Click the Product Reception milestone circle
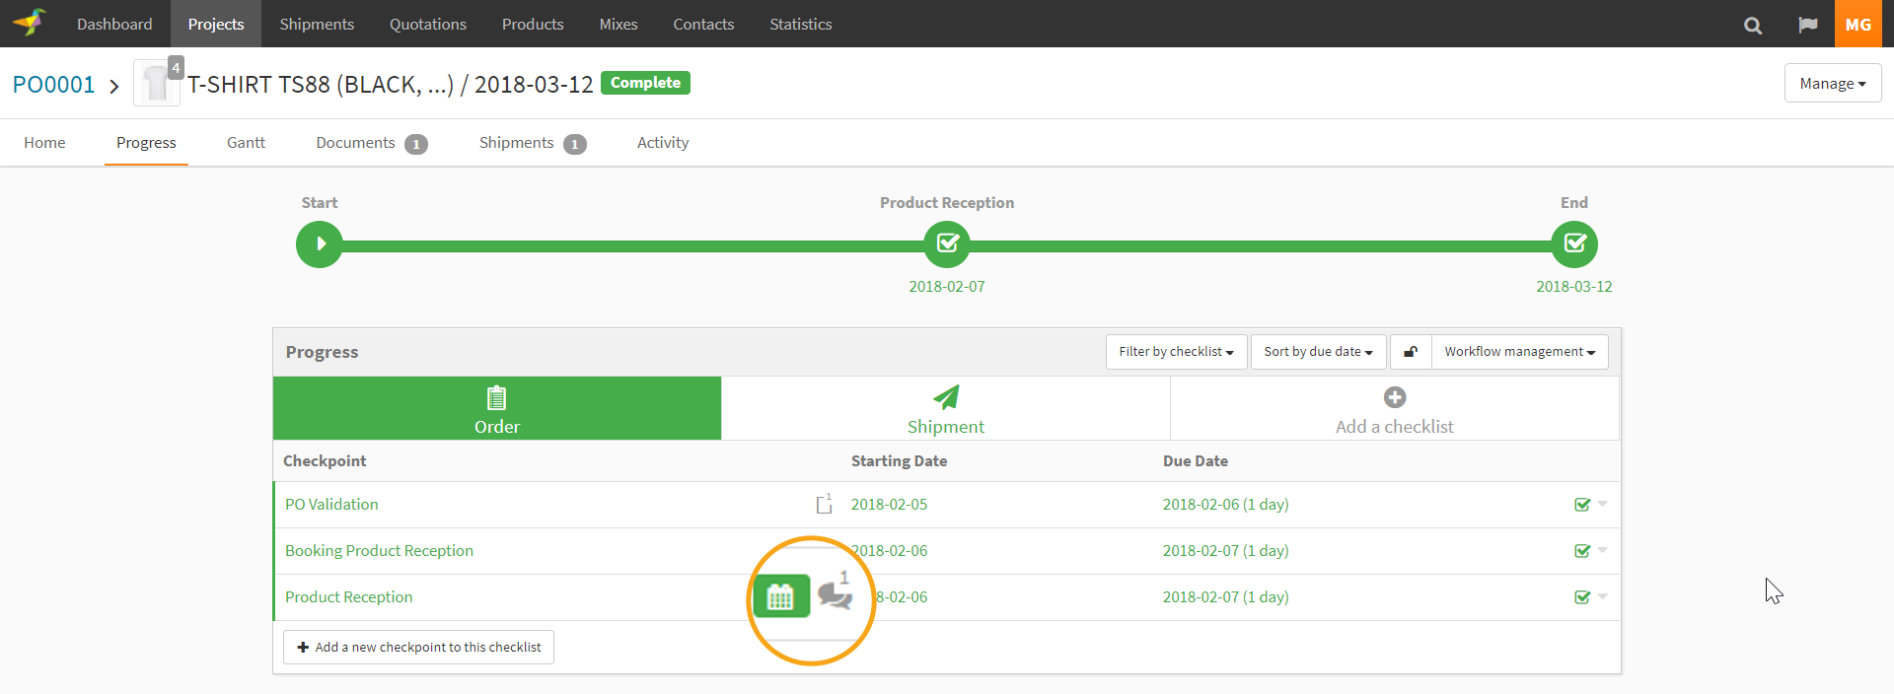 tap(947, 244)
